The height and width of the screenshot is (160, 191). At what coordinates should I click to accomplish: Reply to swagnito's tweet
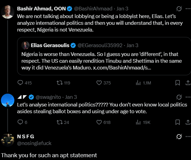20,122
